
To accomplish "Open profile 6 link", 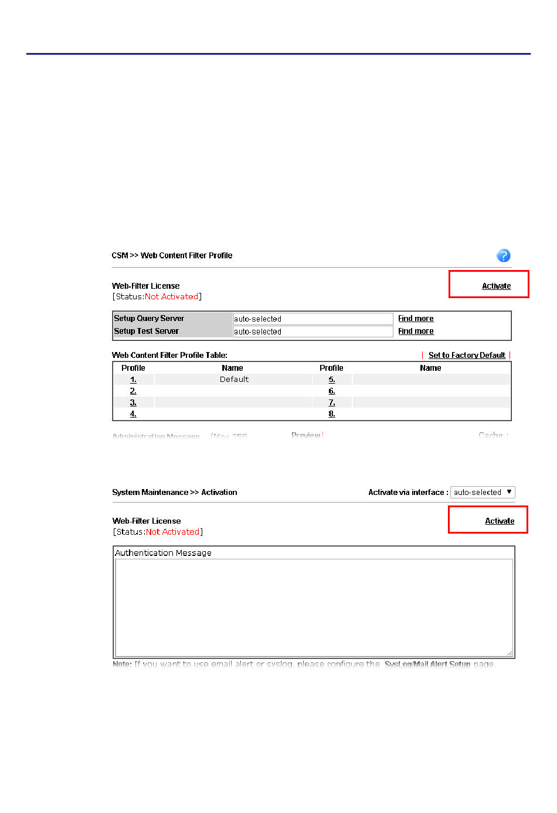I will pyautogui.click(x=332, y=391).
